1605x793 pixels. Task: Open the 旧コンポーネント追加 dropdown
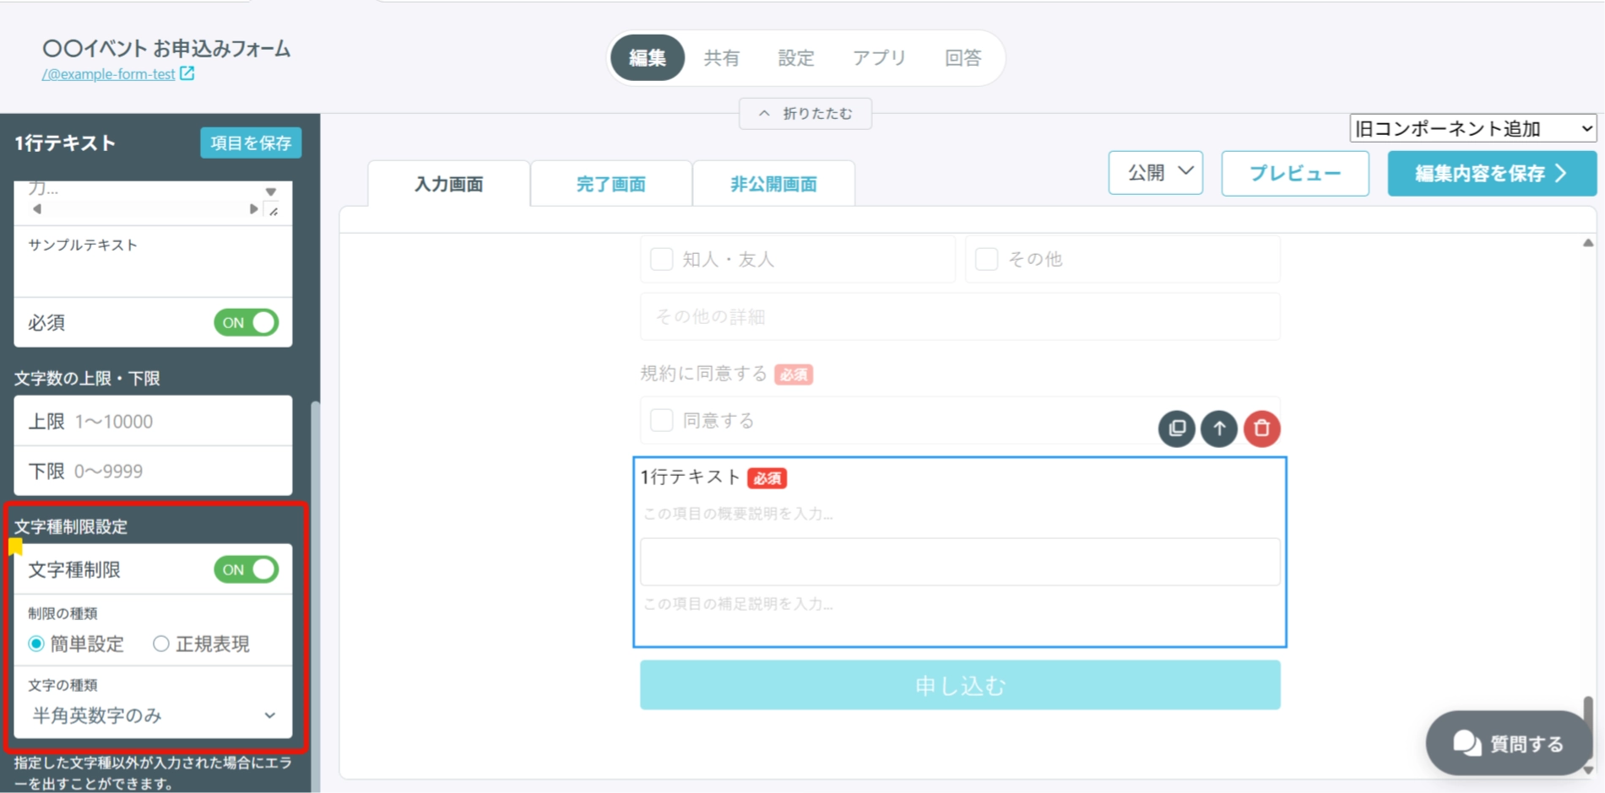(x=1473, y=128)
